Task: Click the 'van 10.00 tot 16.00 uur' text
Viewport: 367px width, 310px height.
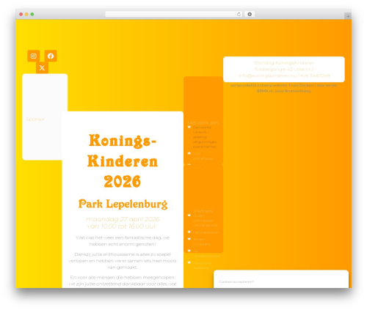Action: (122, 226)
